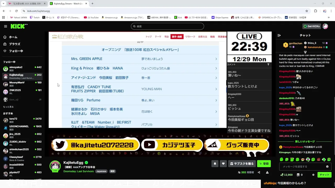Select the 歌手・曲順 tab on the NHK page
The height and width of the screenshot is (188, 335).
tap(177, 37)
